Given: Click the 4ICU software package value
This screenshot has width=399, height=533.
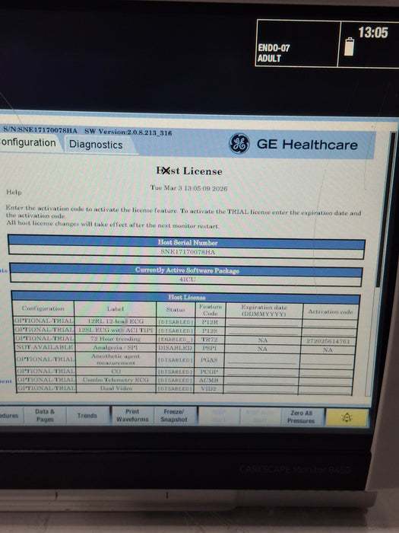Looking at the screenshot, I should [187, 279].
